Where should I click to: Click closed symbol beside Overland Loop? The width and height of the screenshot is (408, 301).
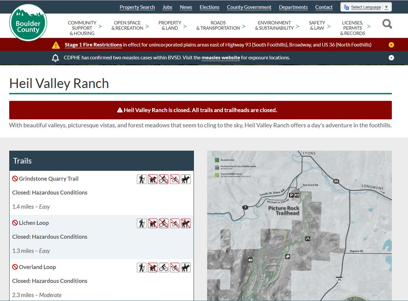[x=15, y=267]
